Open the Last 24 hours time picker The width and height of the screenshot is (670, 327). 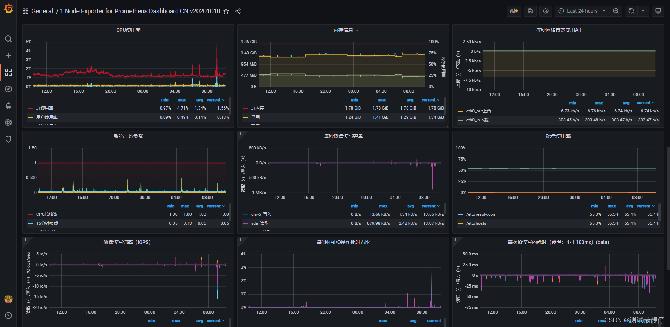coord(582,11)
